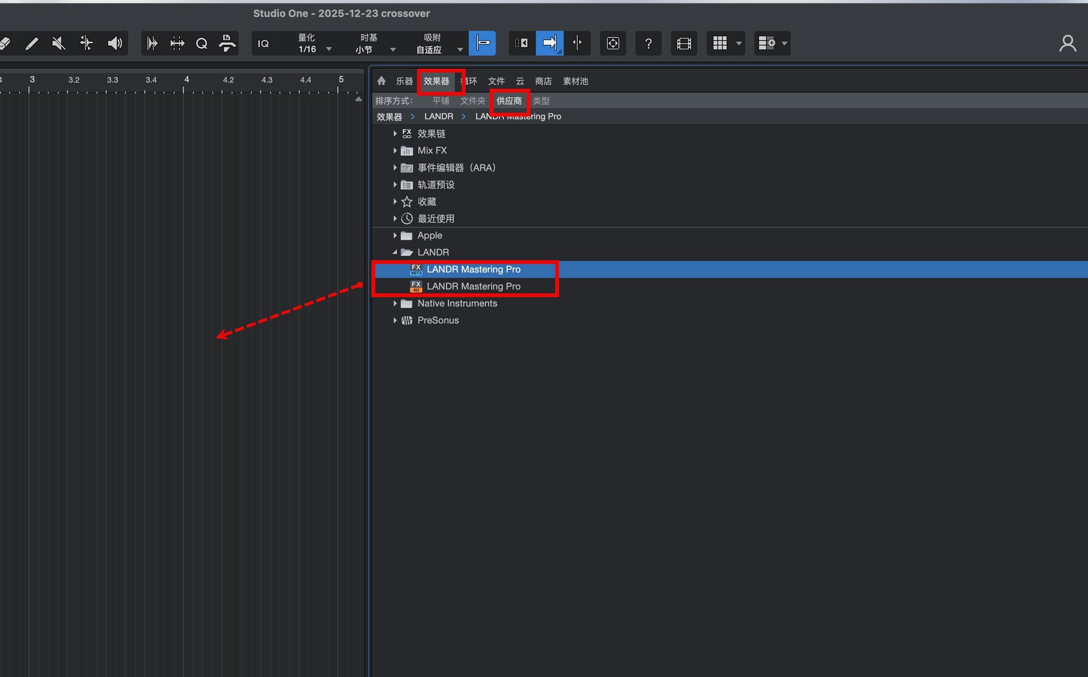Image resolution: width=1088 pixels, height=677 pixels.
Task: Toggle the snap to grid button
Action: coord(482,44)
